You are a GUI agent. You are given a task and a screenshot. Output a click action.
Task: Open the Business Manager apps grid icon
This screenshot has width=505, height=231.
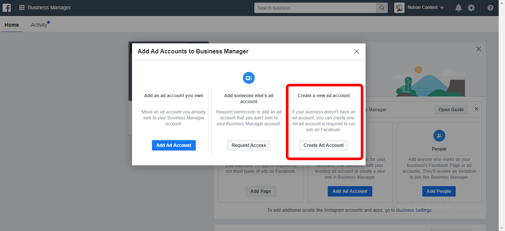pyautogui.click(x=22, y=7)
